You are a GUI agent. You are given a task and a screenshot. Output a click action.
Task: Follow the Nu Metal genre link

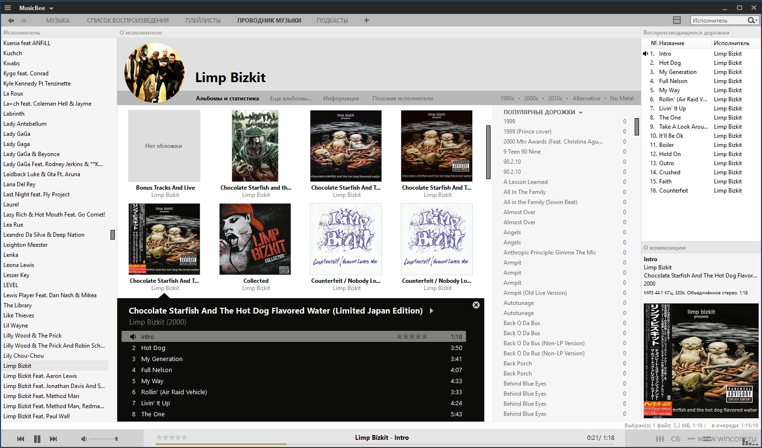tap(622, 98)
